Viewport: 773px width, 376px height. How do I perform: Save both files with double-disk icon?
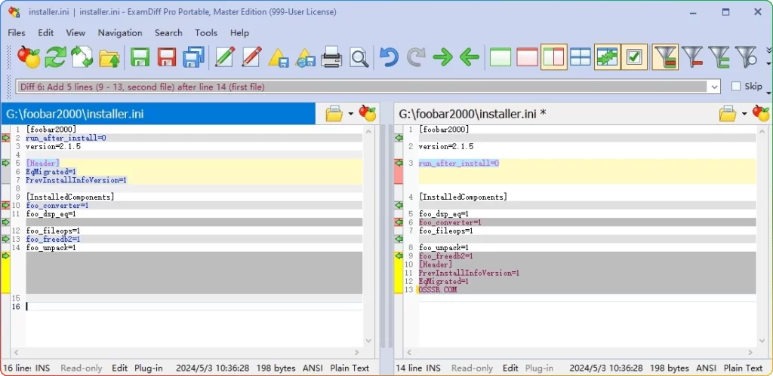coord(194,57)
